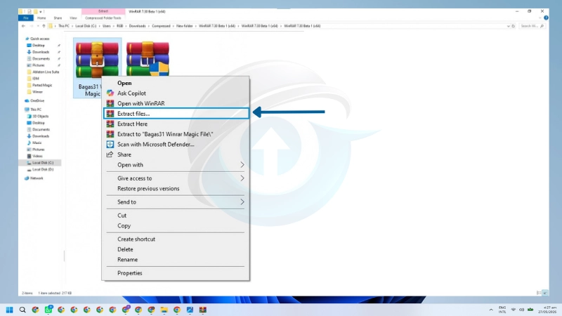This screenshot has height=316, width=562.
Task: Choose Cut from the context menu
Action: tap(176, 216)
